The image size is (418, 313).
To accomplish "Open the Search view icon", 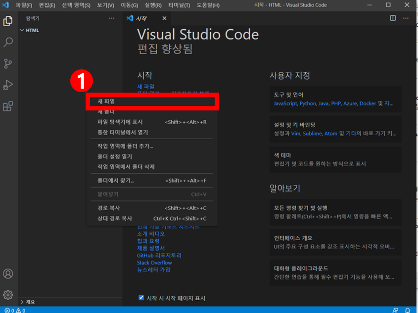I will pos(8,42).
